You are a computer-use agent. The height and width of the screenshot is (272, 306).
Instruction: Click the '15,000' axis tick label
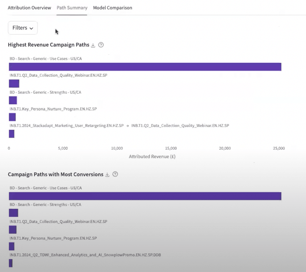coord(171,148)
